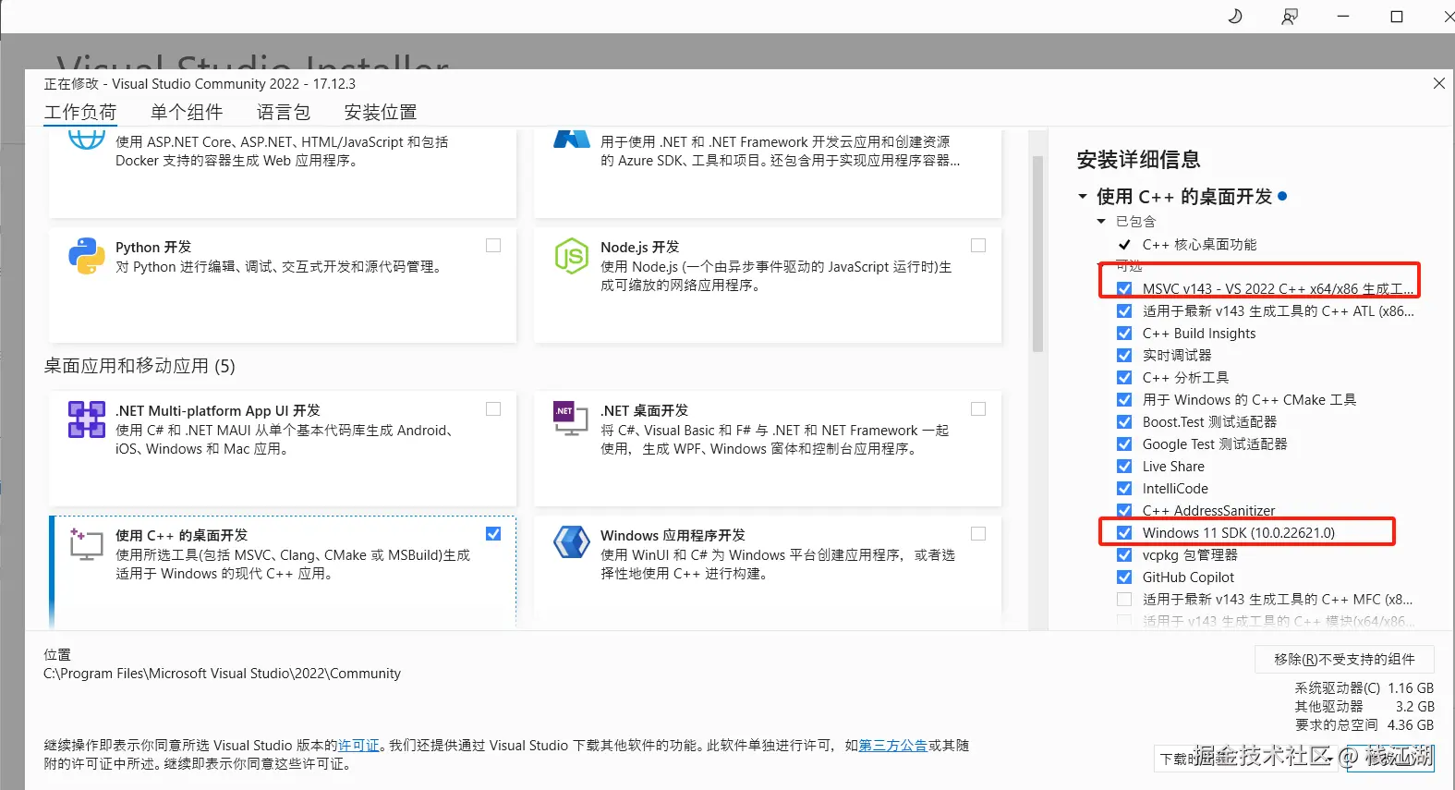Screen dimensions: 1455x790
Task: Check the C++ MFC v143 component checkbox
Action: 1124,600
